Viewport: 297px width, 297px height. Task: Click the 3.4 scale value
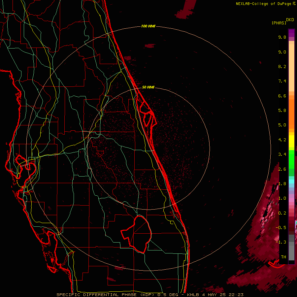pos(282,154)
